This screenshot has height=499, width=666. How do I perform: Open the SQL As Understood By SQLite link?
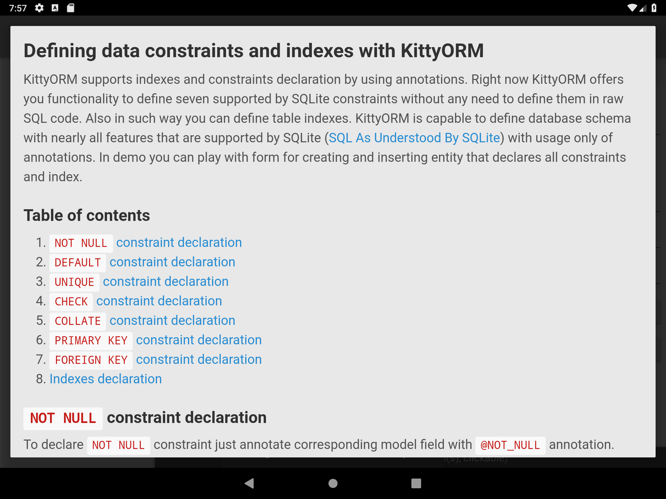pyautogui.click(x=414, y=138)
